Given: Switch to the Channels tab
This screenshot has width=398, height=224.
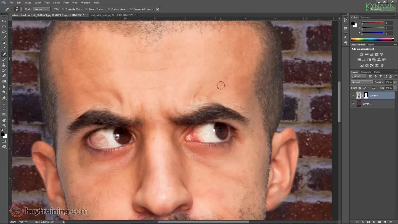Looking at the screenshot, I should pyautogui.click(x=366, y=72).
